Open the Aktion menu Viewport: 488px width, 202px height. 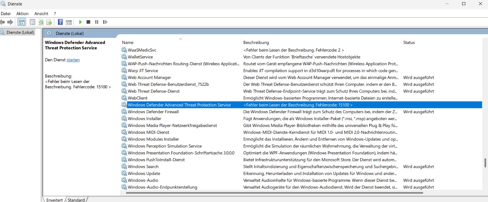[x=22, y=13]
